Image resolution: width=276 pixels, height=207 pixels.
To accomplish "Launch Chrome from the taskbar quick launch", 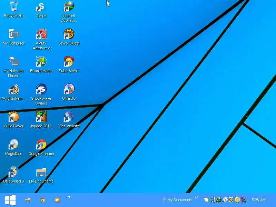I will coord(42,200).
